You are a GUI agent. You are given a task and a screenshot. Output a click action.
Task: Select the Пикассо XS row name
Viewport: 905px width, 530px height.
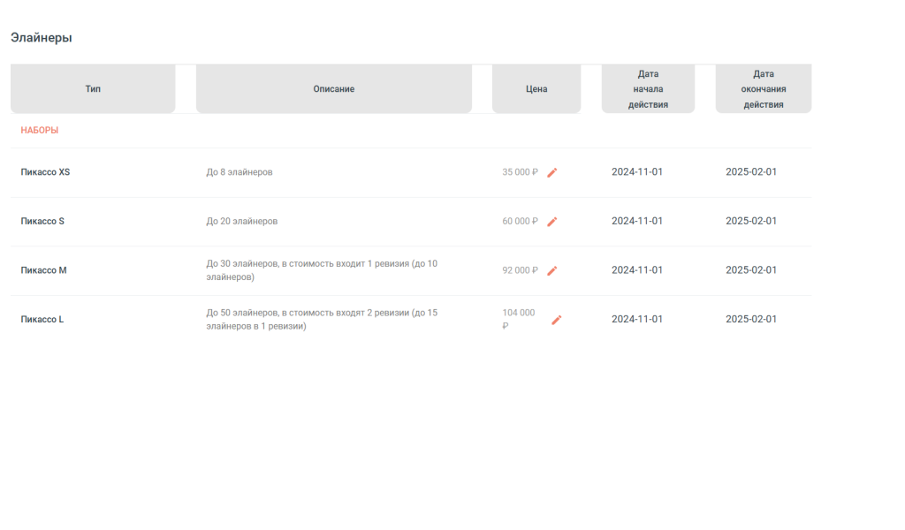(45, 172)
